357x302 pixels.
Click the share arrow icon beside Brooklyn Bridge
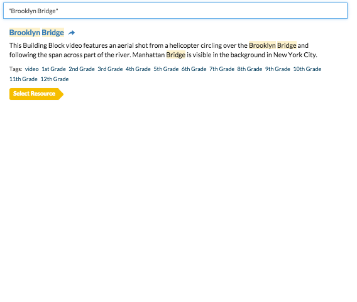click(72, 33)
